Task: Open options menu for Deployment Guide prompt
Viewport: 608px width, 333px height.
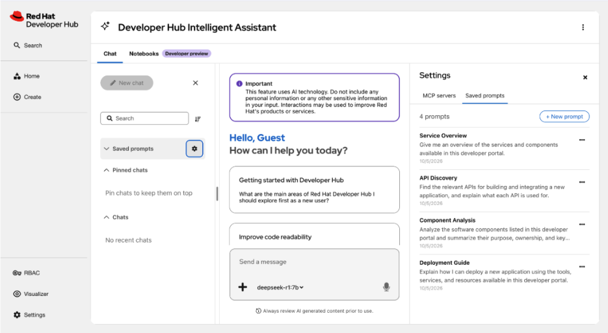Action: [x=582, y=267]
